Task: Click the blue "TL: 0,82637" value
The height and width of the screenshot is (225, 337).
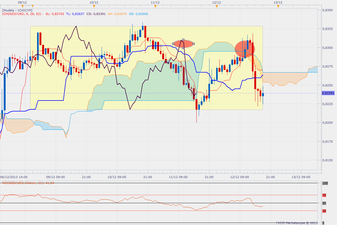Action: 75,14
